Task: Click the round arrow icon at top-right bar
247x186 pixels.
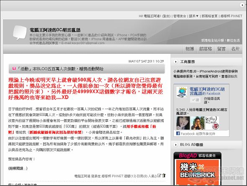Action: (242, 5)
